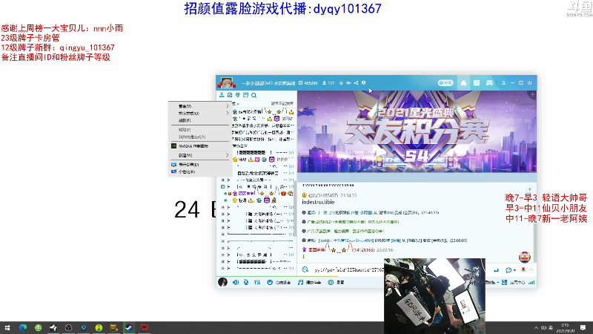This screenshot has width=593, height=334.
Task: Select Refresh in desktop context menu
Action: pyautogui.click(x=199, y=120)
